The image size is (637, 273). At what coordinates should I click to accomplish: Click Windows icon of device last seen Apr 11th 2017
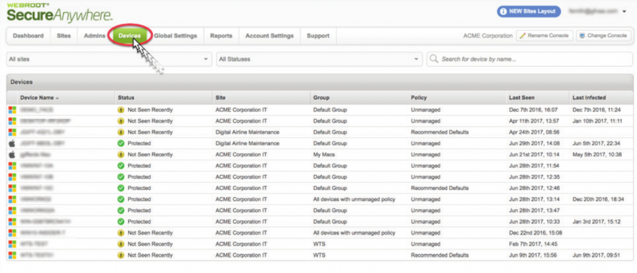pyautogui.click(x=12, y=121)
